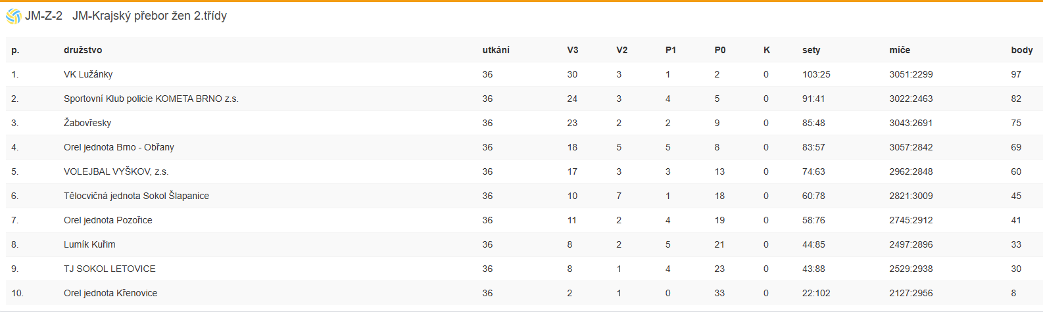The height and width of the screenshot is (312, 1043).
Task: Choose VOLEJBAL VYŠKOV, z.s. team
Action: pyautogui.click(x=116, y=171)
